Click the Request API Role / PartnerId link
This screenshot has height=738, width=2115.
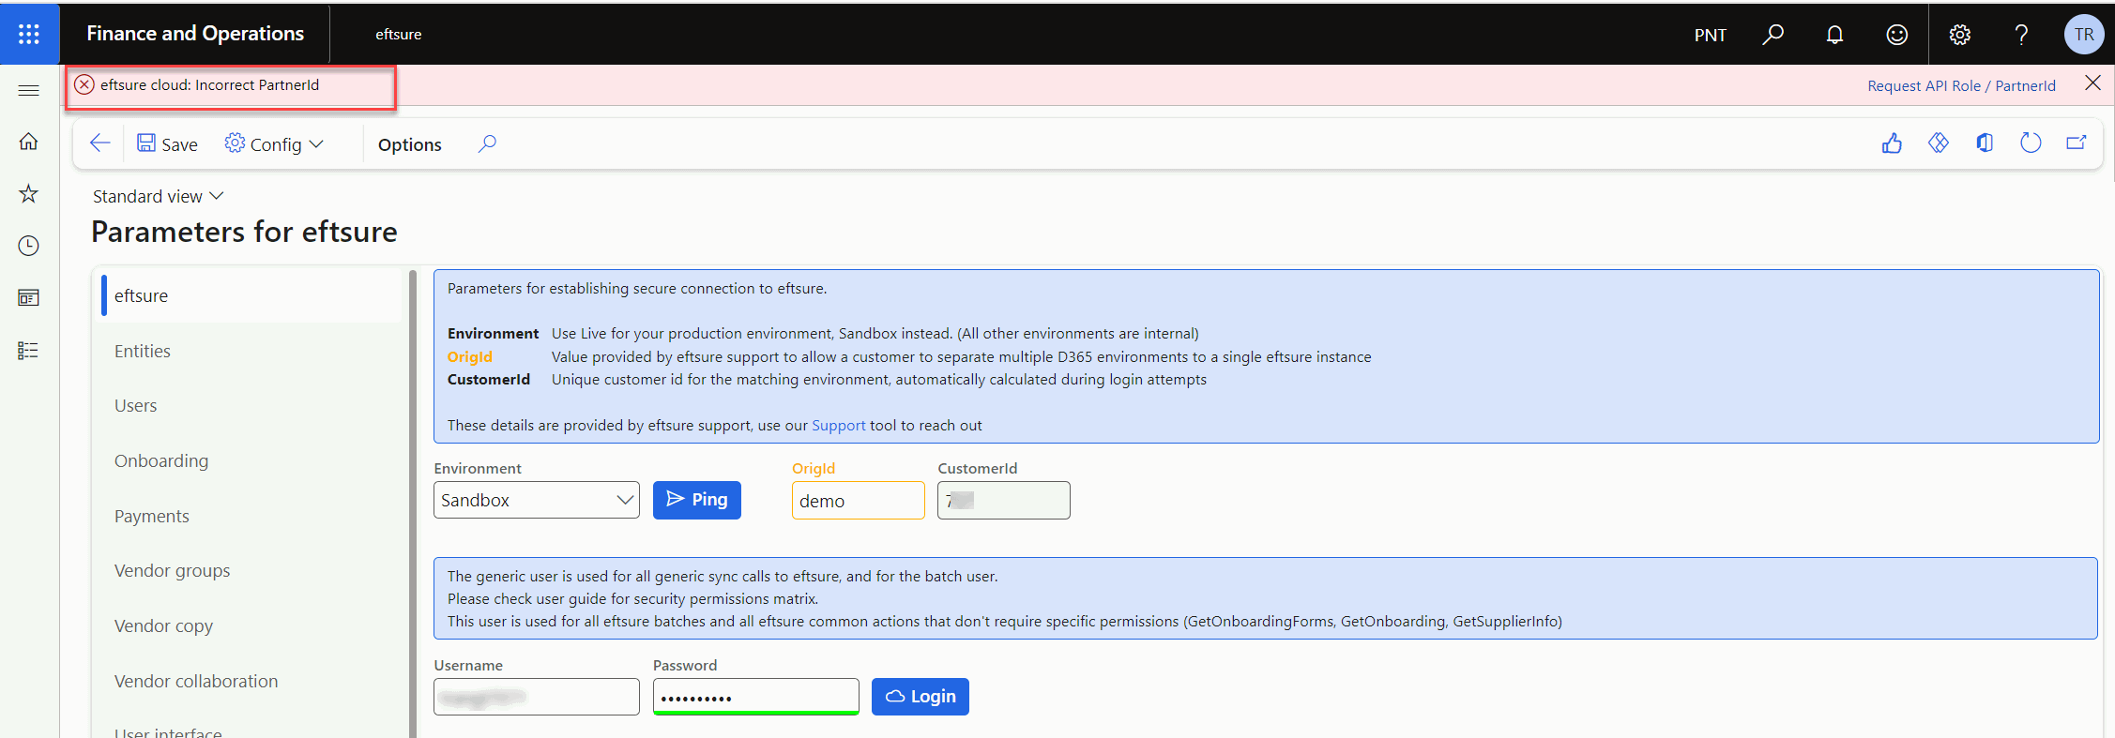pos(1961,85)
